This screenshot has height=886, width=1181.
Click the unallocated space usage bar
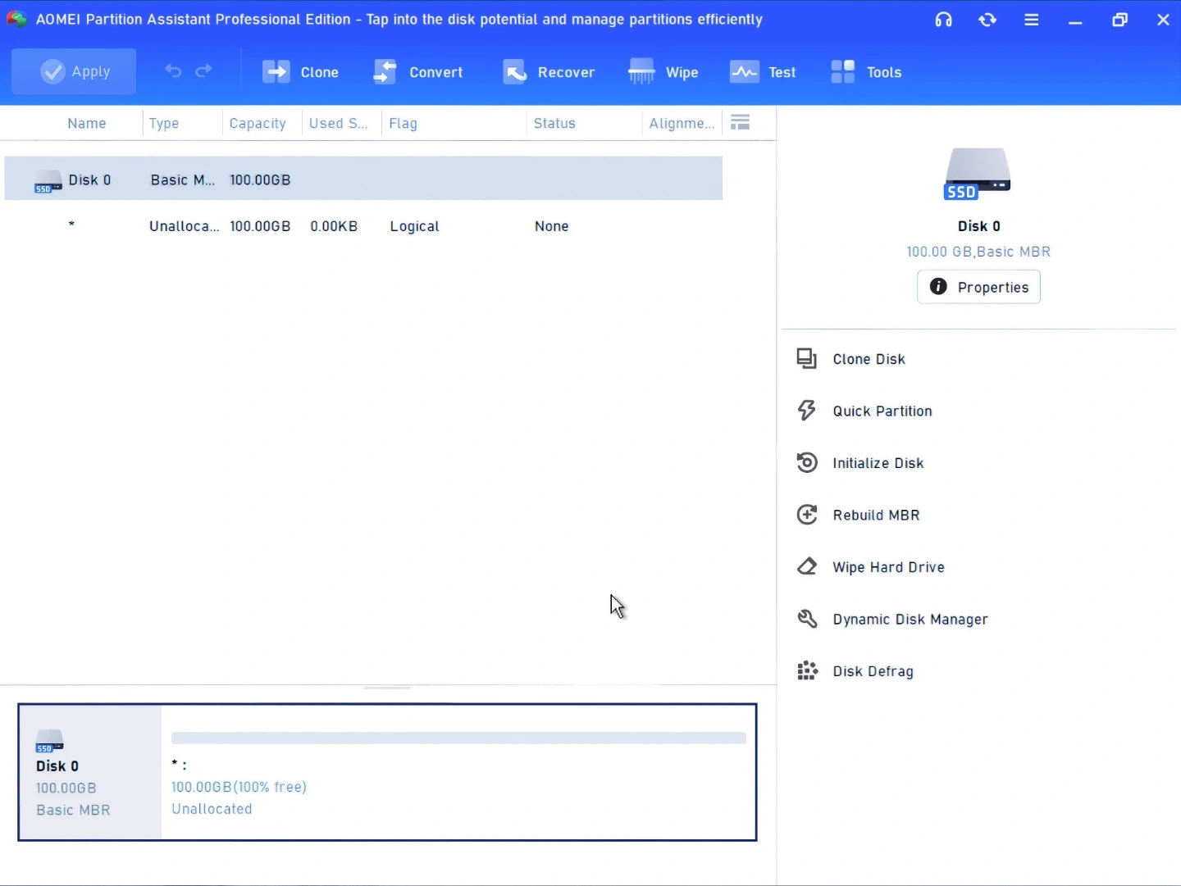pos(458,738)
